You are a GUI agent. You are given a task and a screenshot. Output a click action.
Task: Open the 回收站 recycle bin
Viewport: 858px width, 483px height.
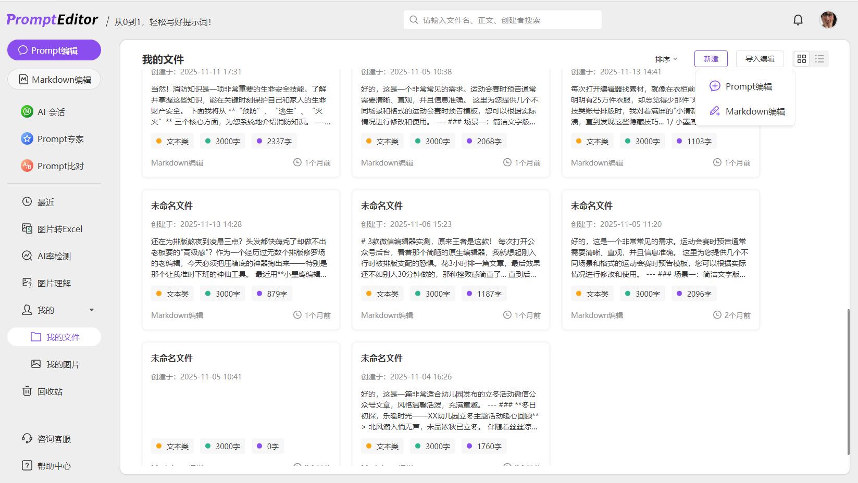(50, 391)
